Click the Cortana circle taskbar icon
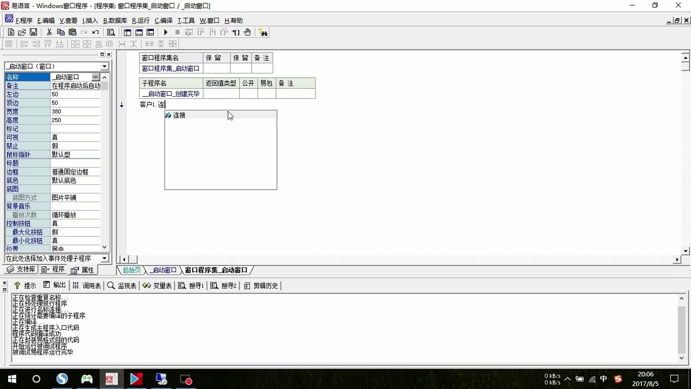 (36, 379)
